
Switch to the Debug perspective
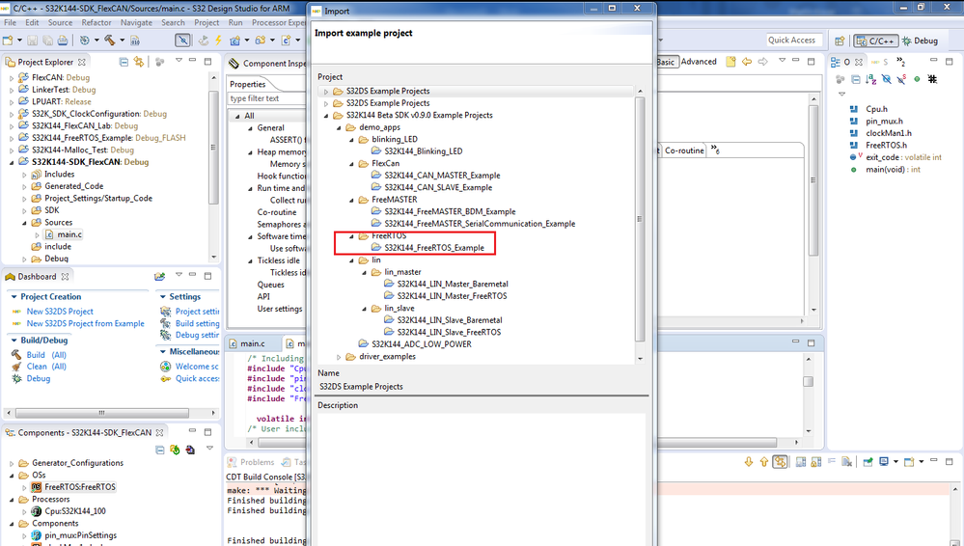tap(920, 41)
